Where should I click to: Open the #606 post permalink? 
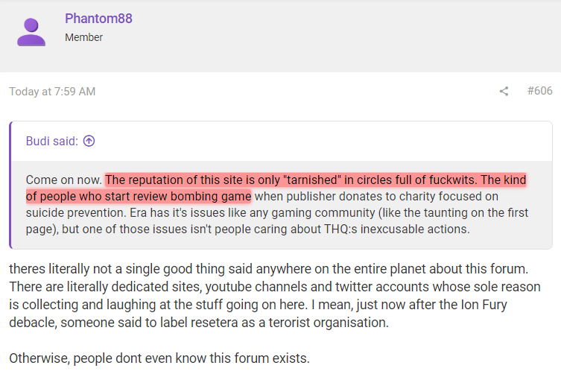[539, 91]
